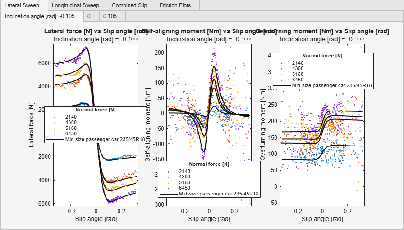Select the 4300 entry in the Overturning moment legend
This screenshot has width=404, height=230.
click(x=298, y=69)
